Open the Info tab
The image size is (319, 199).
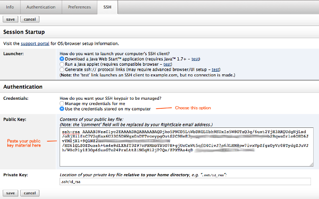coord(10,7)
